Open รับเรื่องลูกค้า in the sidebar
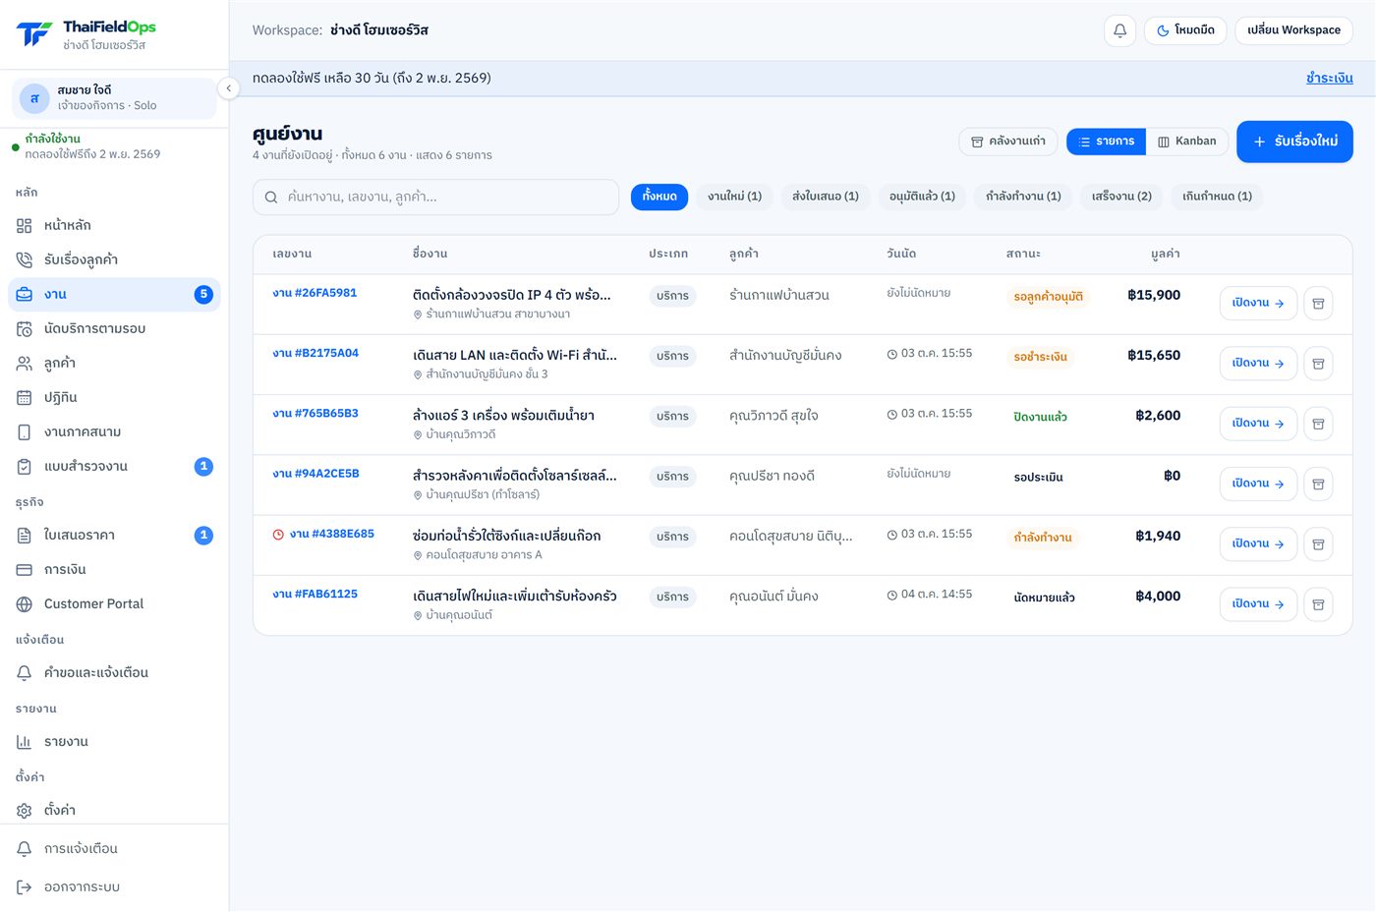1376x912 pixels. point(114,260)
